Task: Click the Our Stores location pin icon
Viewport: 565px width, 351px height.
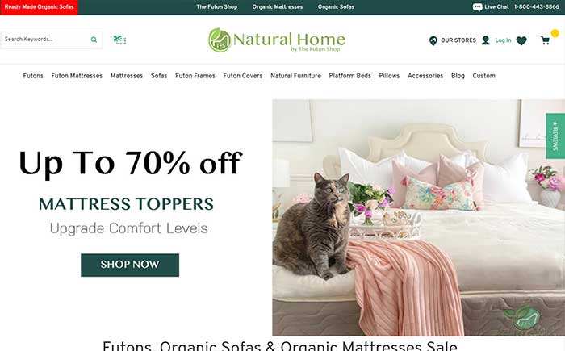Action: (x=433, y=40)
